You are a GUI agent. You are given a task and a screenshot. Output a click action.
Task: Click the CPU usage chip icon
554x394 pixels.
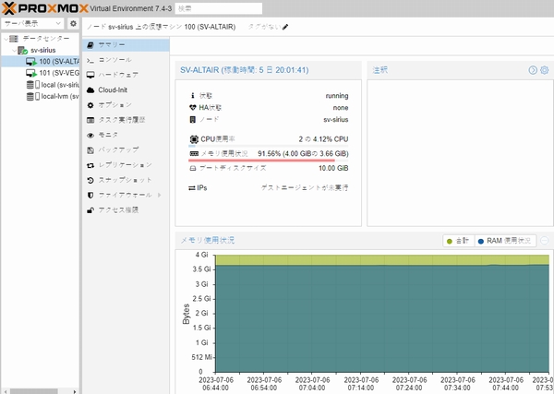[194, 139]
